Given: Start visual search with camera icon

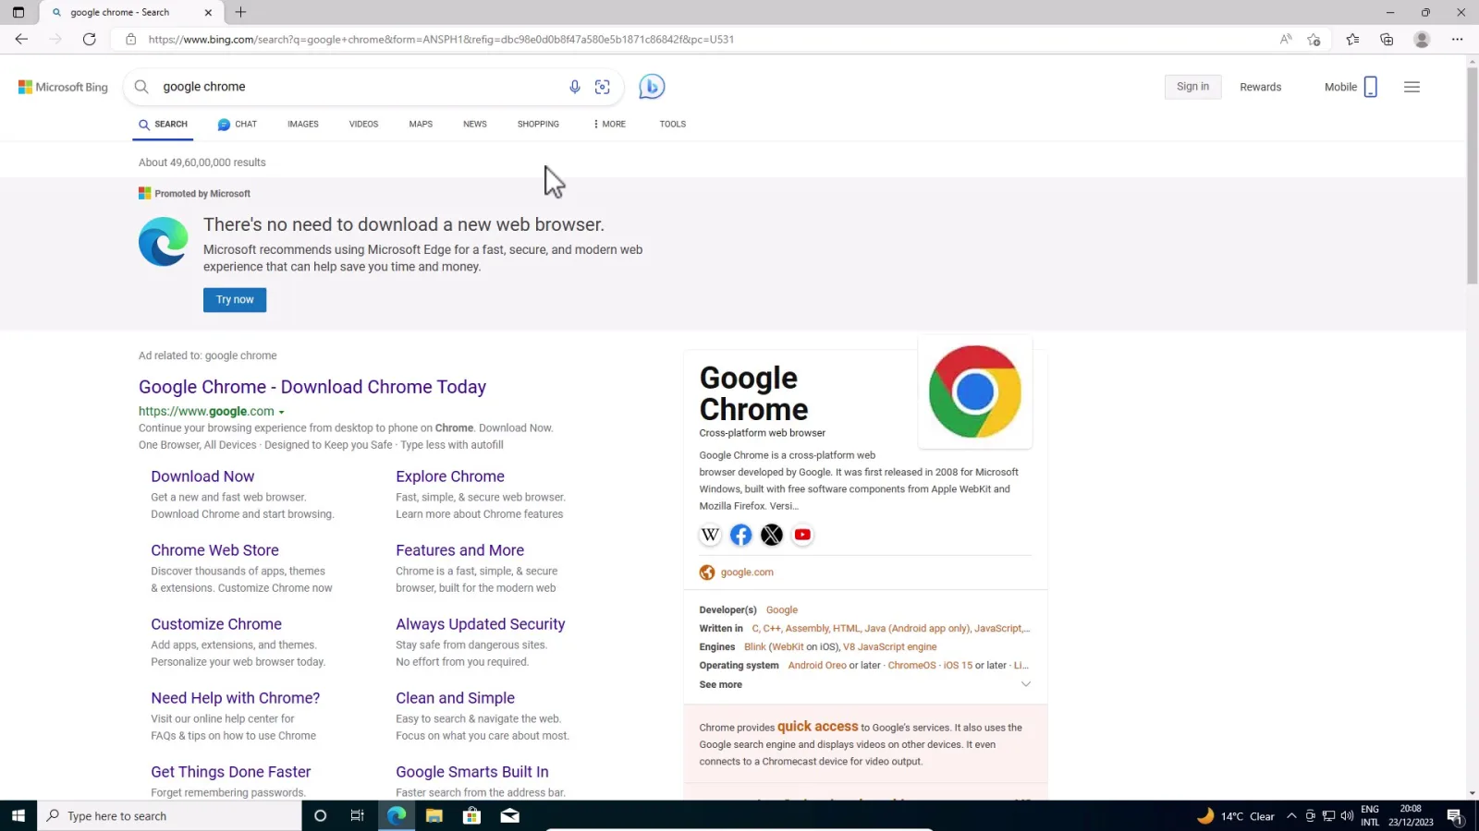Looking at the screenshot, I should click(603, 87).
